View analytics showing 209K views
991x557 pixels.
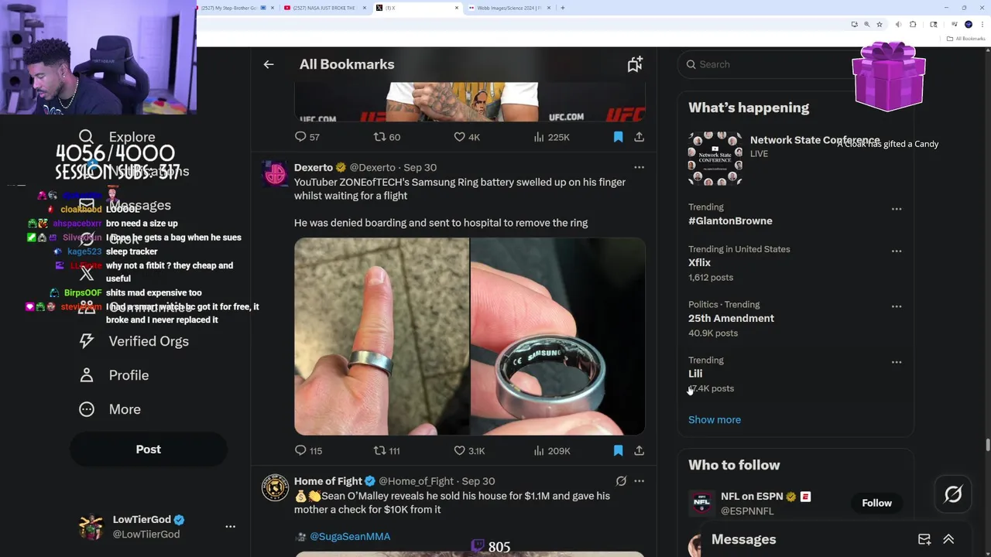point(552,450)
